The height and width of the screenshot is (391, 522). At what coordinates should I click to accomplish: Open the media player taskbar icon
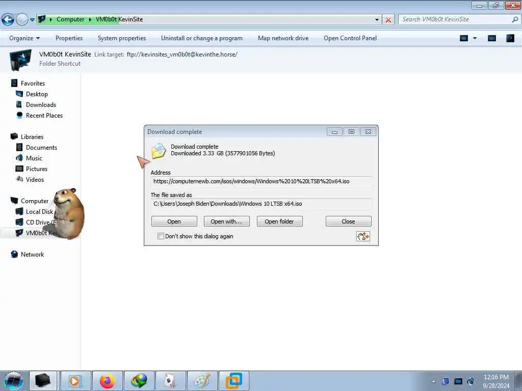[75, 381]
